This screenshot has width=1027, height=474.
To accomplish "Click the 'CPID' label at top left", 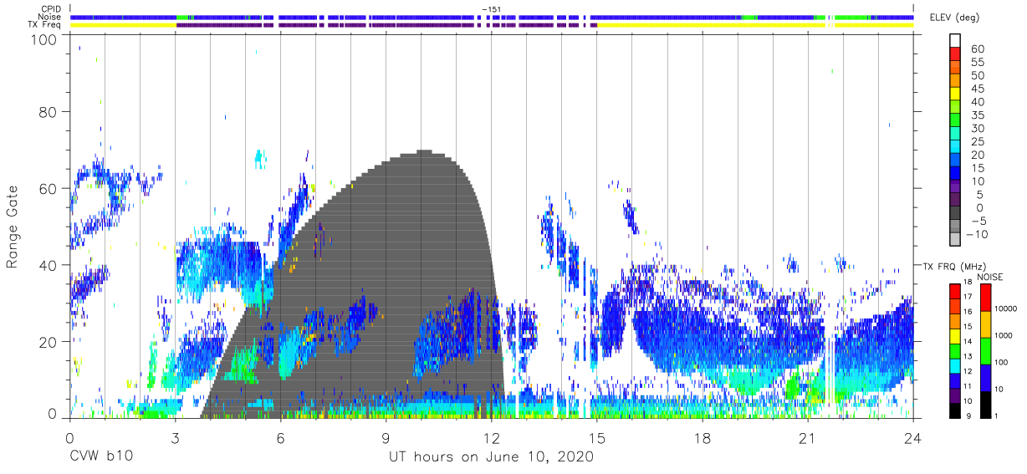I will tap(50, 8).
